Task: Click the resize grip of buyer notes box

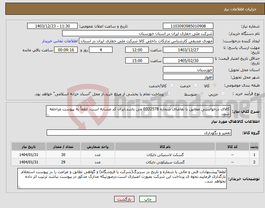Action: pos(19,187)
